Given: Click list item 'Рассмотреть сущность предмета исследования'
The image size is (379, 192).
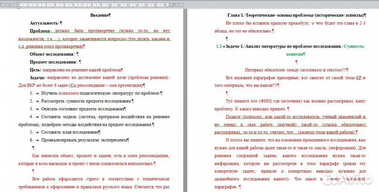Looking at the screenshot, I should point(82,101).
